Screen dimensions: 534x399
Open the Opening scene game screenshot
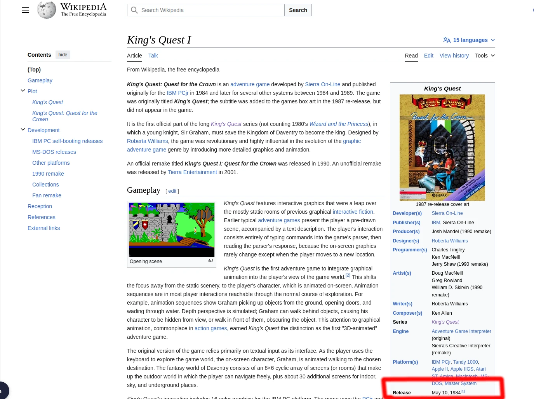(171, 229)
